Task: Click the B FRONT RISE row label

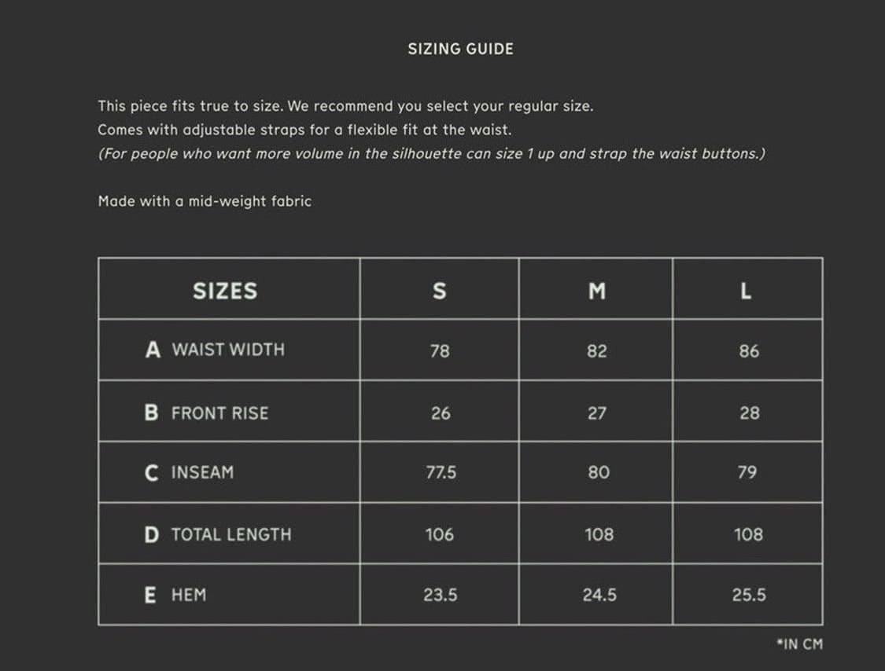Action: click(207, 412)
